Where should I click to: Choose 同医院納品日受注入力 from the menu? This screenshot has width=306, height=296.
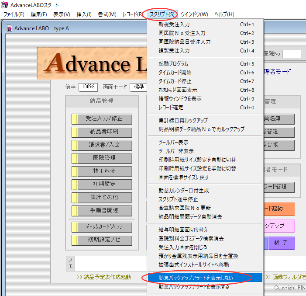pos(205,42)
